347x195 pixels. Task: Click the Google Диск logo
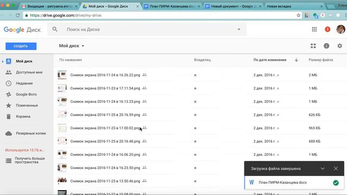tap(22, 30)
